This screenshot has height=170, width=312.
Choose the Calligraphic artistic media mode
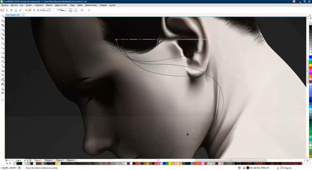(16, 10)
